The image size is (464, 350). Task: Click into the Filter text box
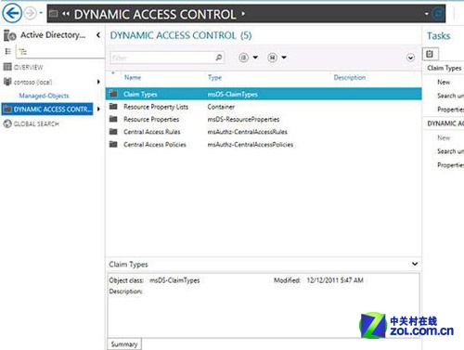[x=161, y=58]
